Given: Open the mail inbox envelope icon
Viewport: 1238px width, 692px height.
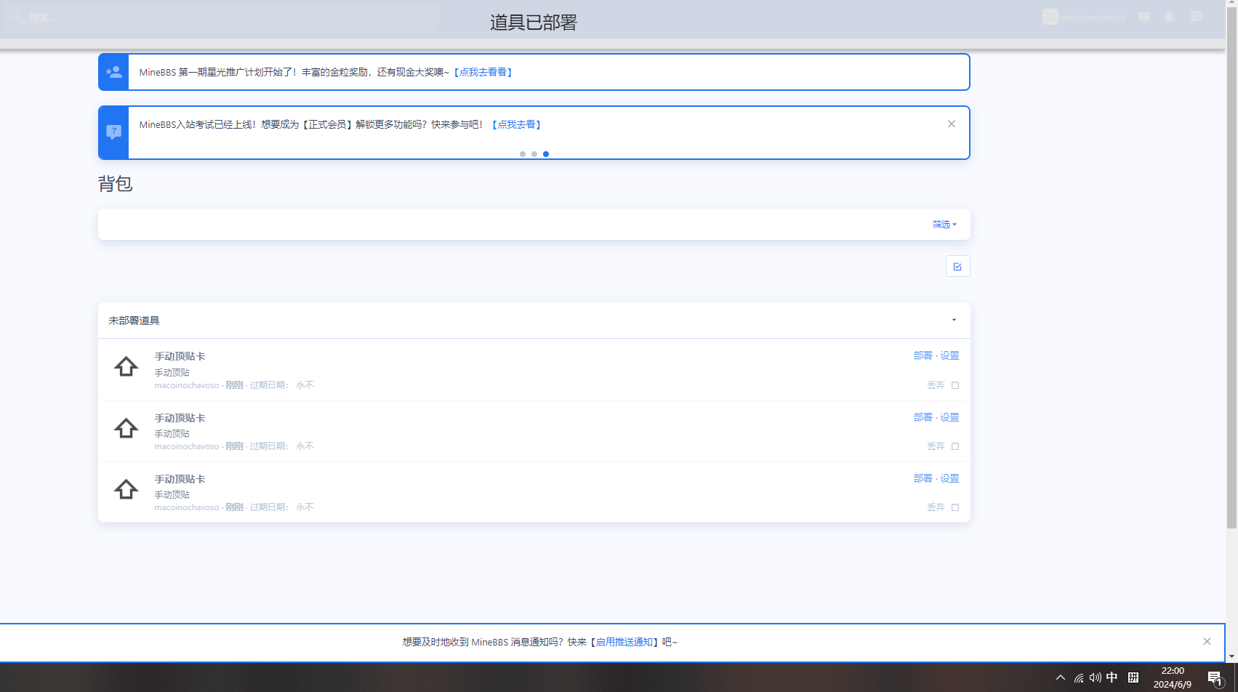Looking at the screenshot, I should point(1144,17).
